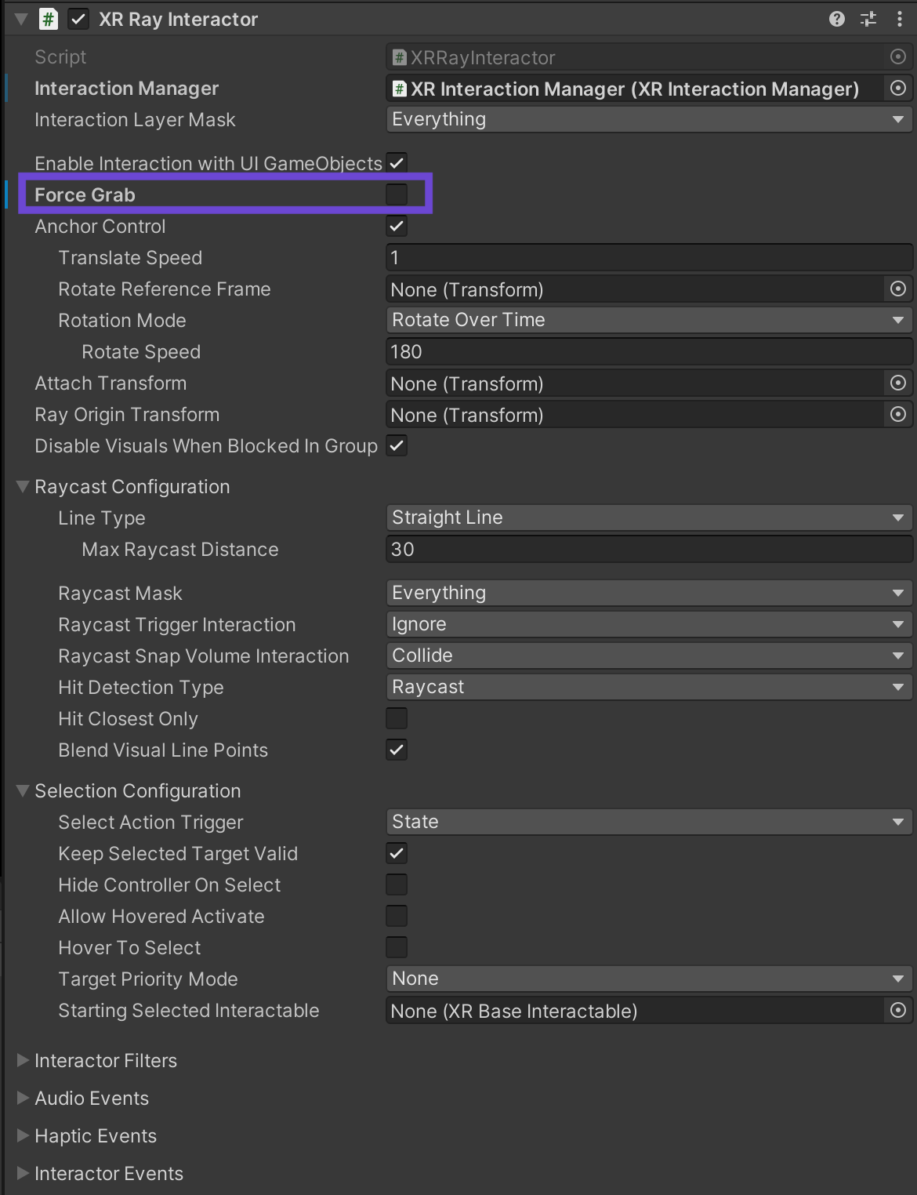
Task: Open the Interaction Layer Mask dropdown
Action: coord(648,119)
